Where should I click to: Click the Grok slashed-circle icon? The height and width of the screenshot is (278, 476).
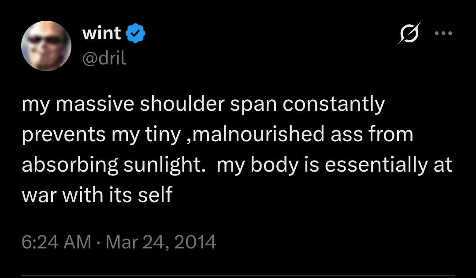coord(409,33)
